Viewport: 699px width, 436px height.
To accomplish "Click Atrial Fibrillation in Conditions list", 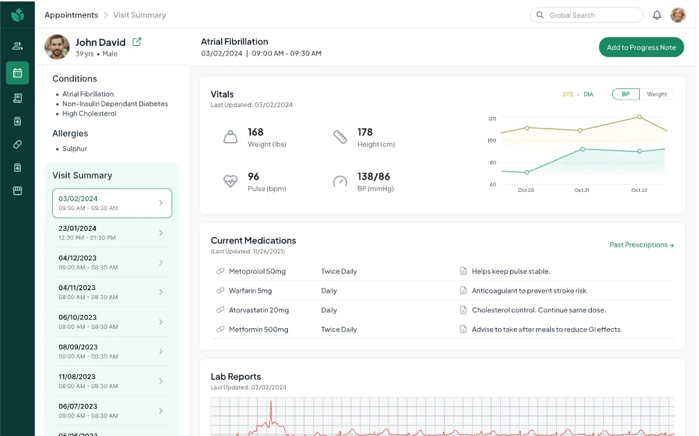I will [x=88, y=94].
